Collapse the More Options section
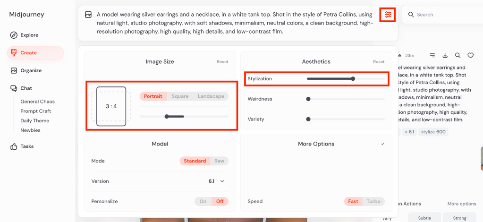The height and width of the screenshot is (222, 483). coord(382,144)
